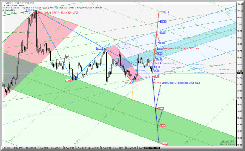This screenshot has height=151, width=245.
Task: Open the chart symbol dropdown triangle
Action: [3, 3]
